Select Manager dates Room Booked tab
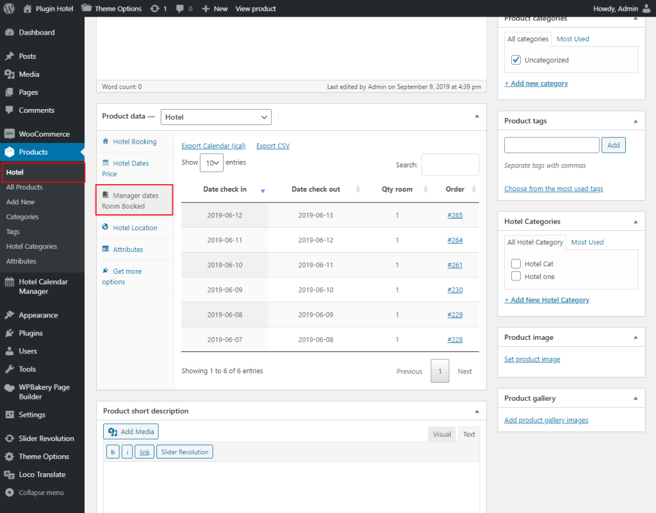This screenshot has height=513, width=656. tap(135, 201)
